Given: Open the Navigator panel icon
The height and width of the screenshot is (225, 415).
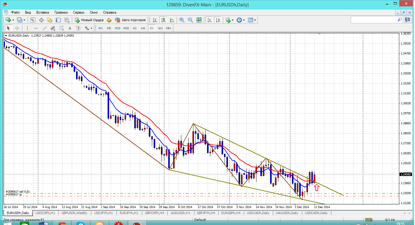Looking at the screenshot, I should pos(50,20).
